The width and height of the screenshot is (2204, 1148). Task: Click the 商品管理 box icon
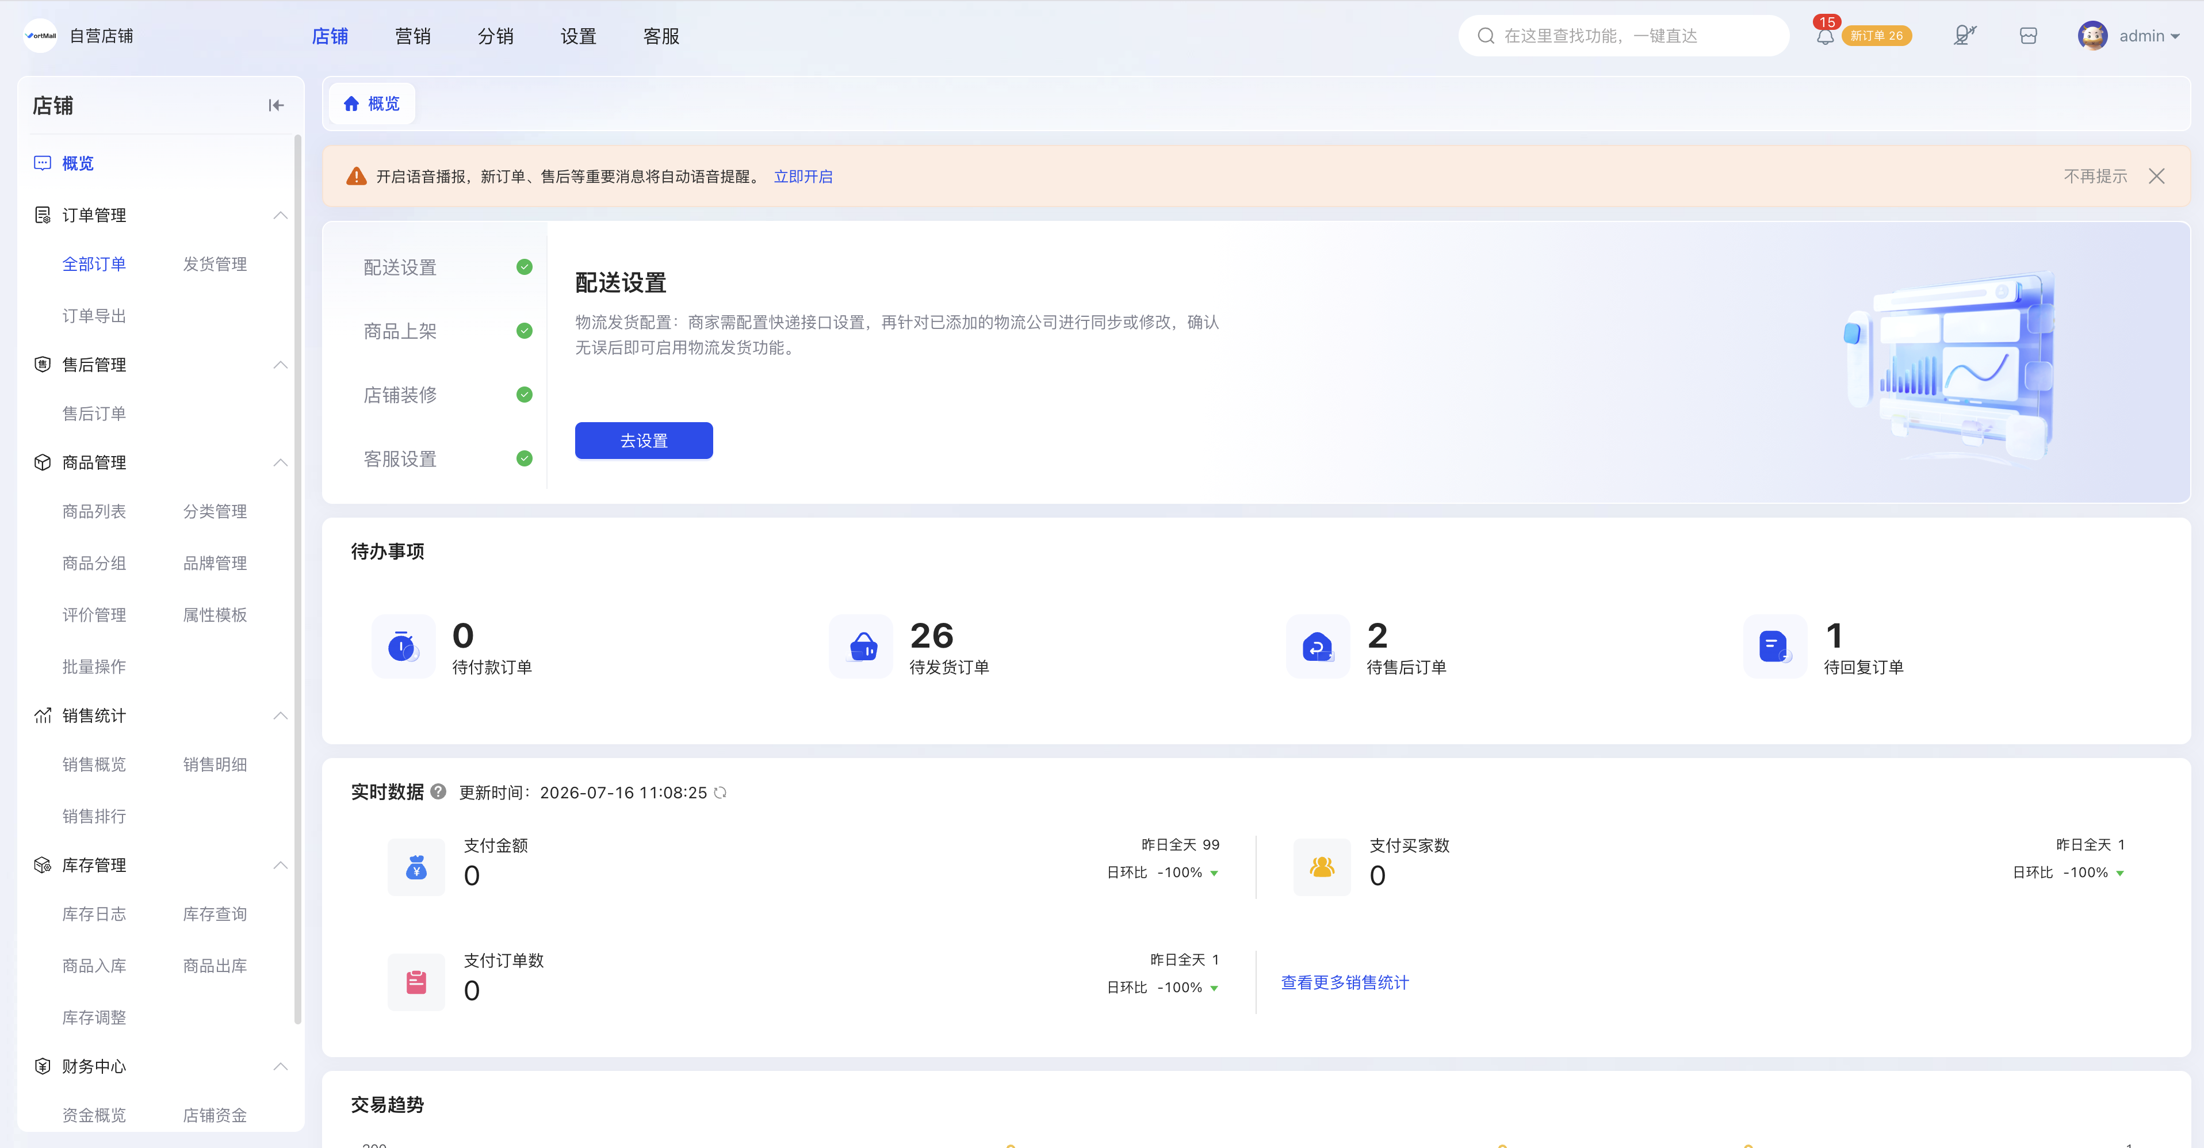[42, 462]
